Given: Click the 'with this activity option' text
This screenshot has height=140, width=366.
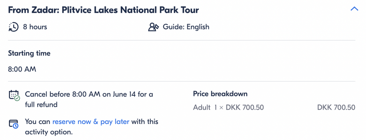Looking at the screenshot, I should pos(91,127).
